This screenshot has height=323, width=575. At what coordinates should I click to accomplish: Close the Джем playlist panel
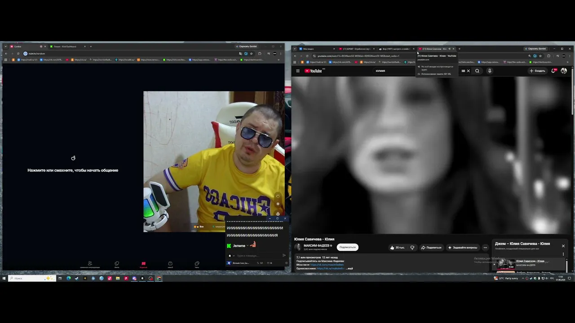click(563, 246)
